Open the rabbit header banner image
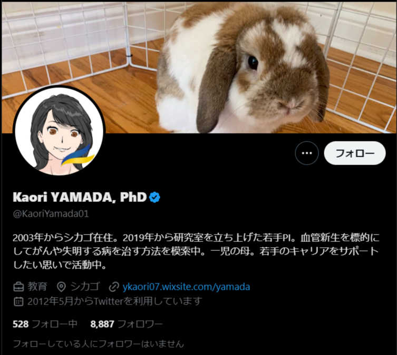Image resolution: width=397 pixels, height=355 pixels. point(199,67)
